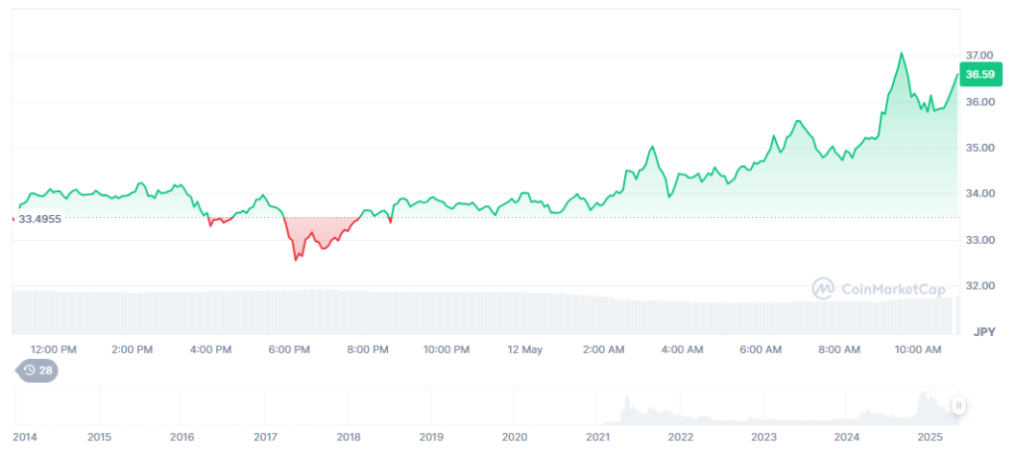Select 2018 on the overview timeline
This screenshot has width=1016, height=455.
(x=348, y=437)
